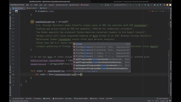Open the Project tool window tab

point(10,10)
